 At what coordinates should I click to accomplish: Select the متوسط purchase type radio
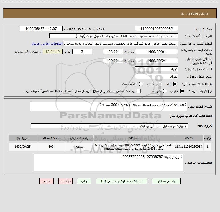click(x=165, y=91)
